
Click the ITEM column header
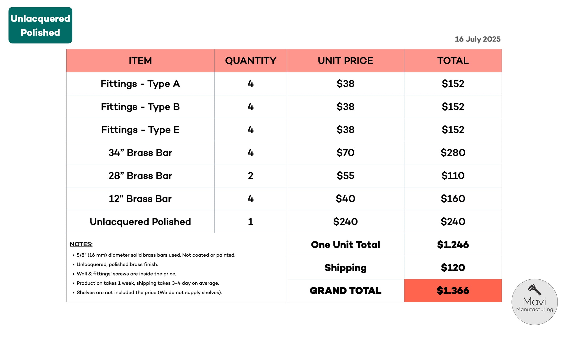[x=140, y=61]
